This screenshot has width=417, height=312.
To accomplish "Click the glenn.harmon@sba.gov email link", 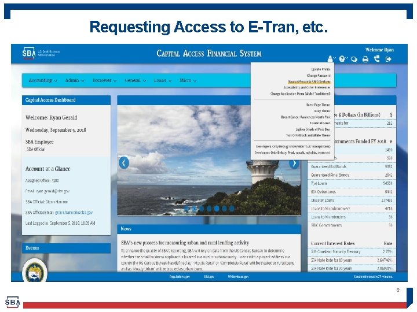I will point(74,213).
